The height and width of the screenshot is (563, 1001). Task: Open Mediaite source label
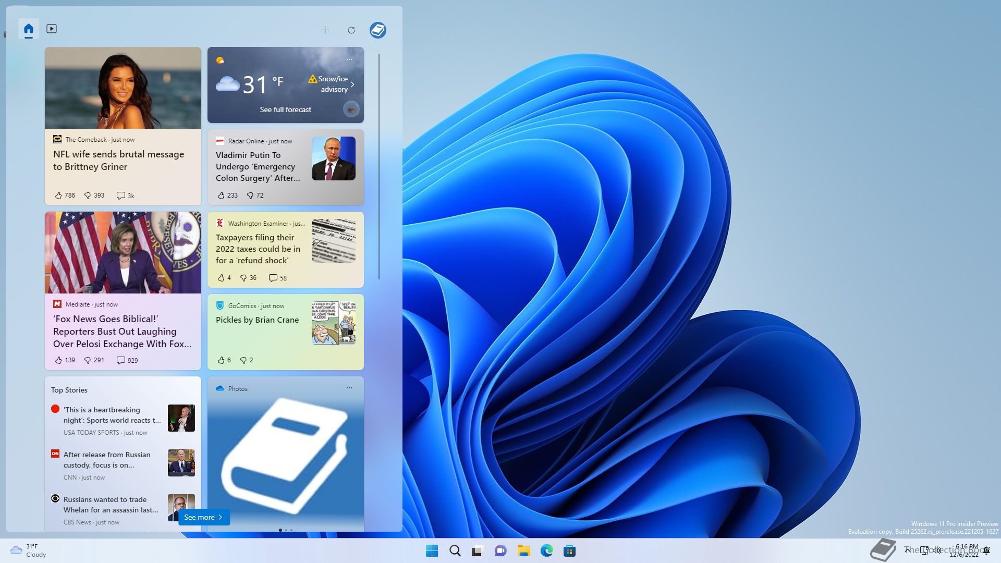78,304
